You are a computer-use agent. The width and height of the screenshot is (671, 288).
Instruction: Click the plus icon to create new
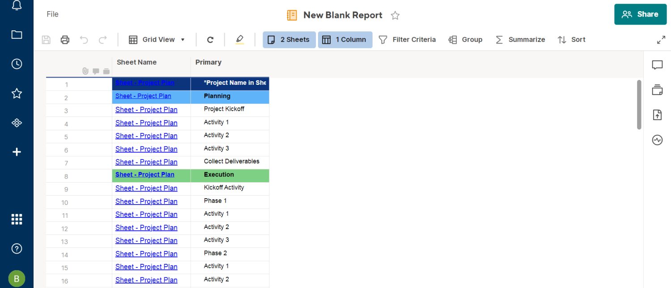click(17, 152)
